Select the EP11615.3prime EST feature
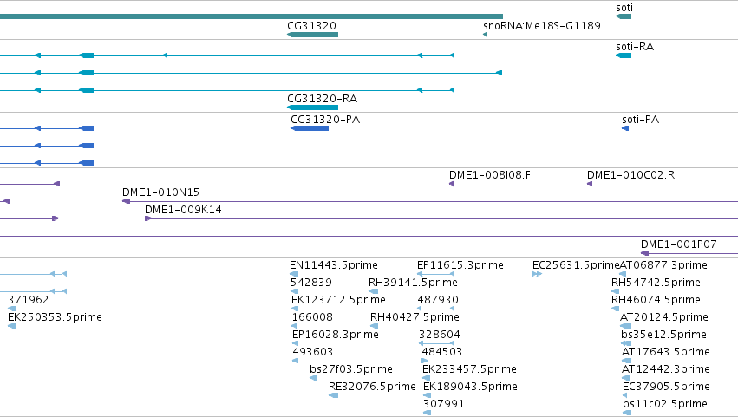Viewport: 738px width, 417px height. click(436, 274)
